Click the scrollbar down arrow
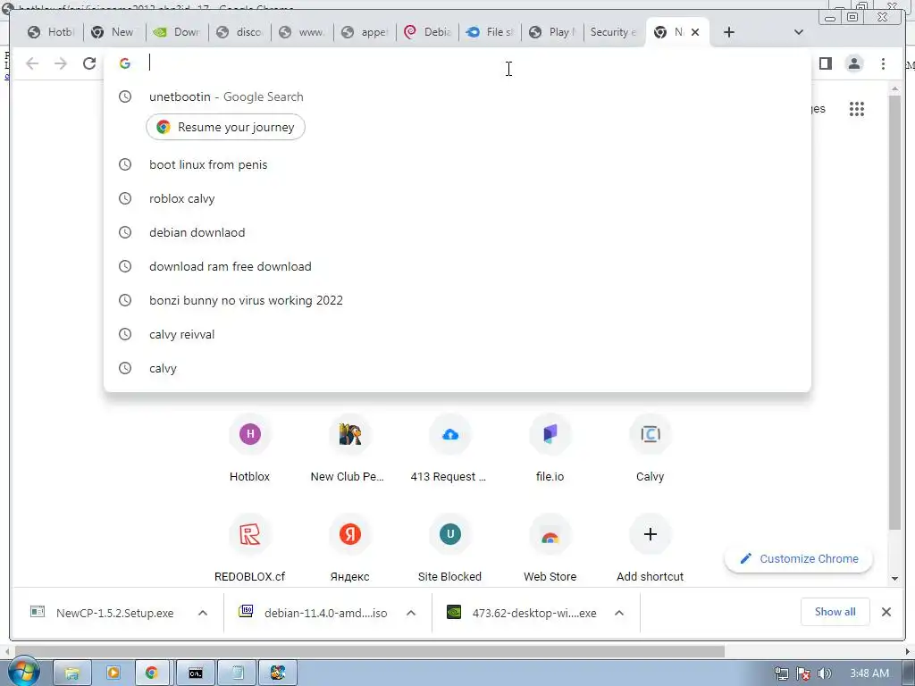Viewport: 915px width, 686px height. tap(894, 579)
